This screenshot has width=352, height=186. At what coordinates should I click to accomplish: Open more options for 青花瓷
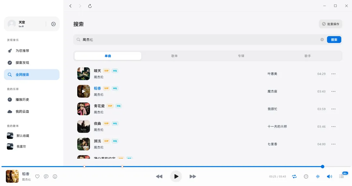pos(333,109)
